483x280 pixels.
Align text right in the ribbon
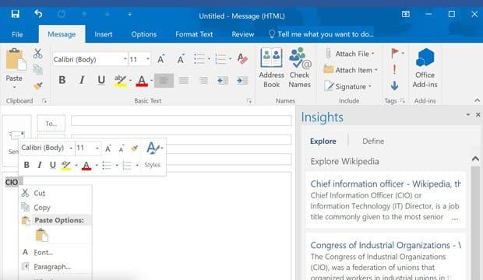(203, 81)
